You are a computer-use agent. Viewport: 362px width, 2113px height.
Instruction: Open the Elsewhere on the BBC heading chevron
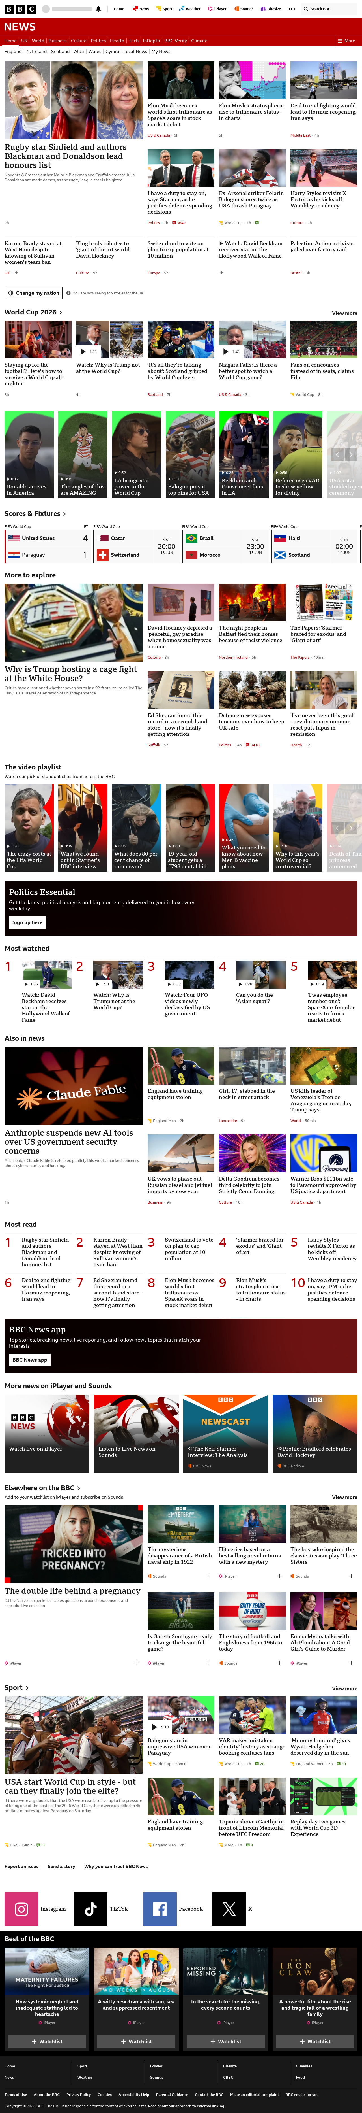coord(79,1488)
